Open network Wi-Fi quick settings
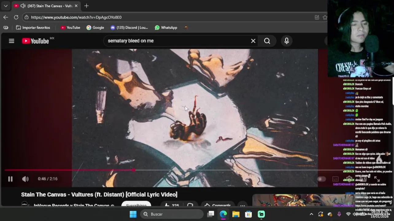The image size is (394, 221). [348, 214]
